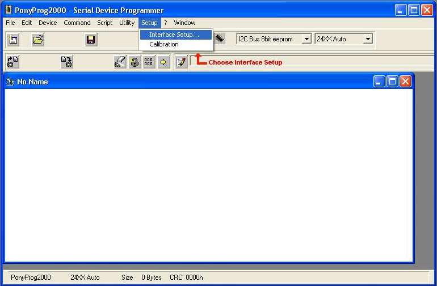Open the Command menu
Screen dimensions: 437x286
coord(77,23)
